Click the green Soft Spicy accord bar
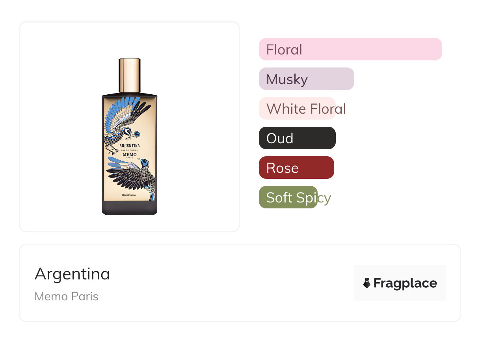This screenshot has height=341, width=480. tap(288, 197)
